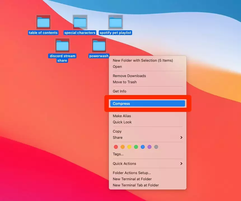Open Folder Actions Setup...

tap(148, 173)
